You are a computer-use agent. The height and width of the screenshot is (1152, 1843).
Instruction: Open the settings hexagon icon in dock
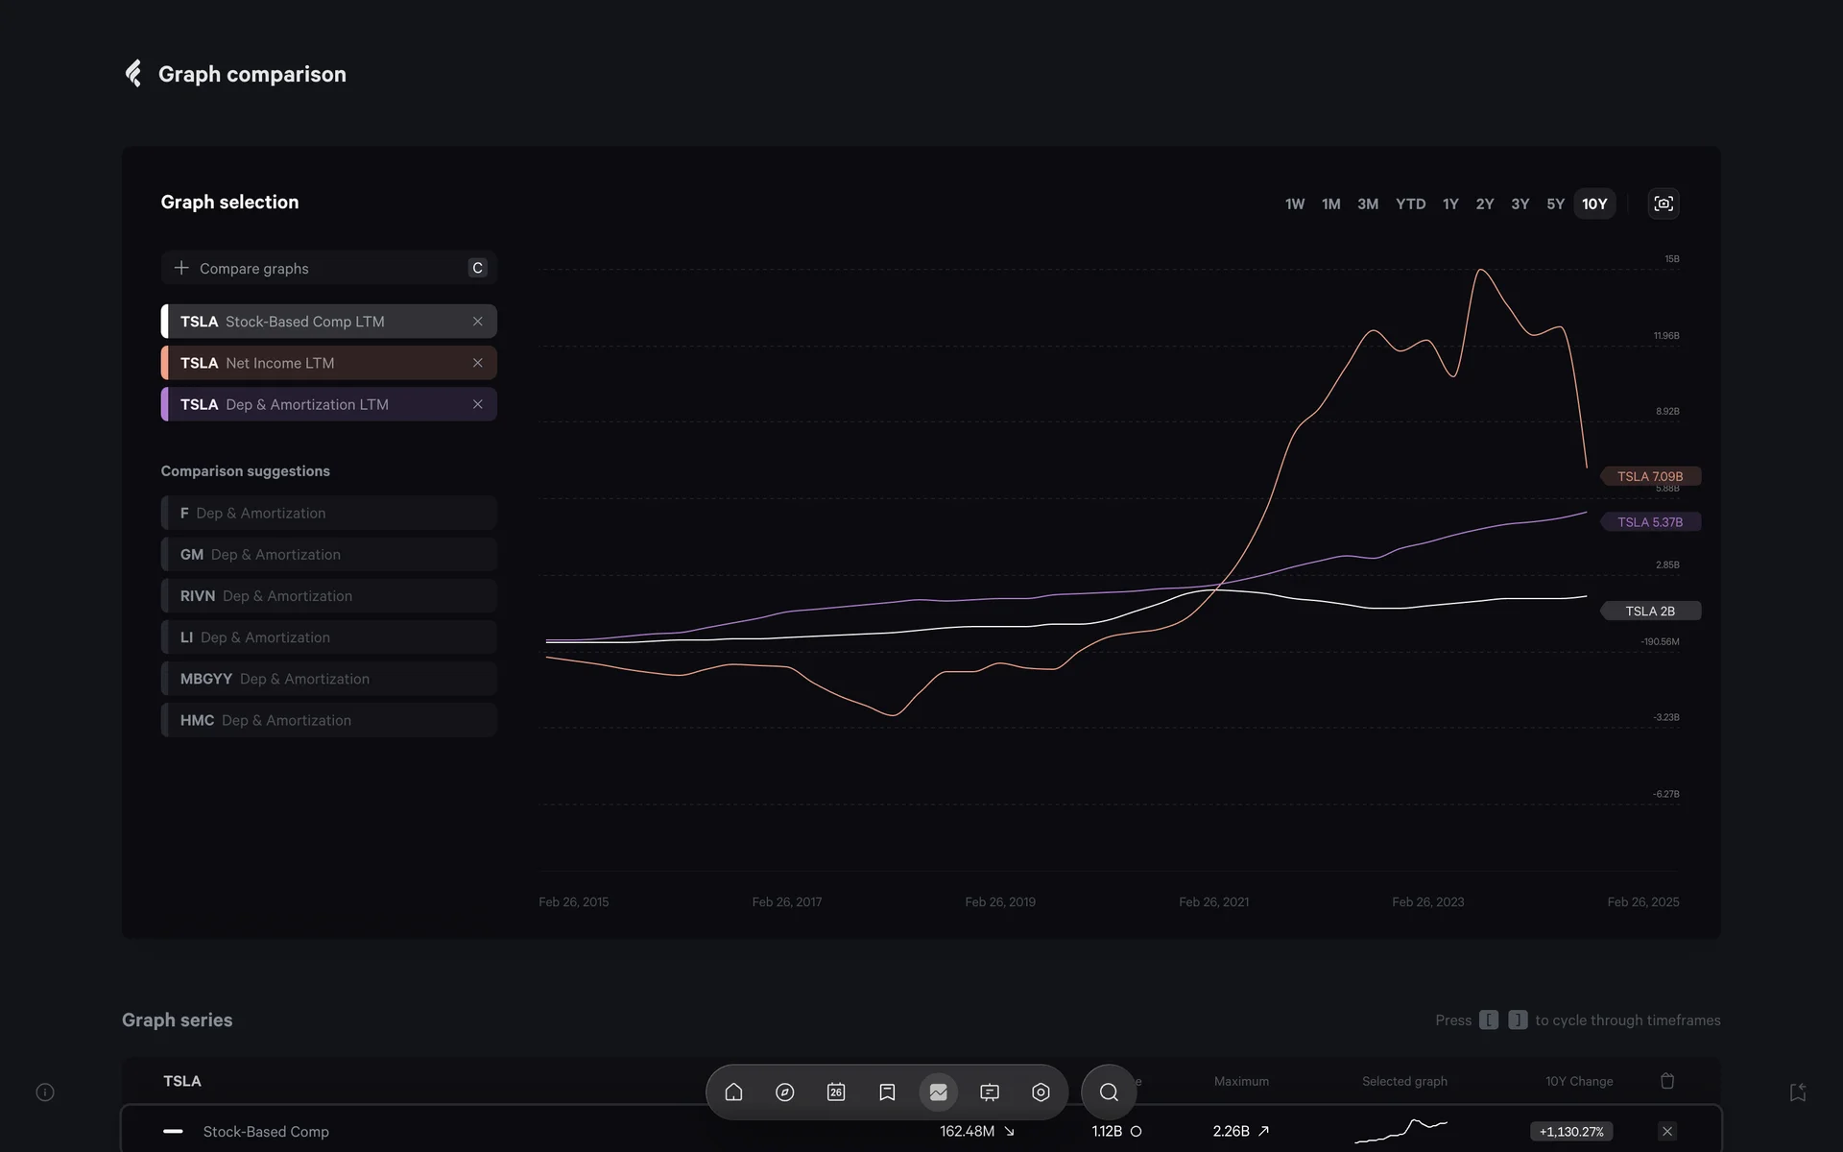pos(1041,1092)
